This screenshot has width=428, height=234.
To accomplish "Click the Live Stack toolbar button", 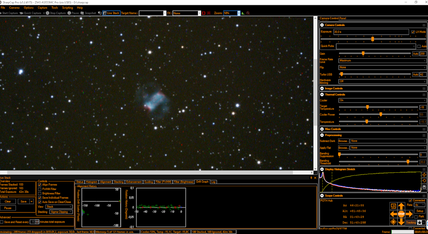I will click(112, 13).
